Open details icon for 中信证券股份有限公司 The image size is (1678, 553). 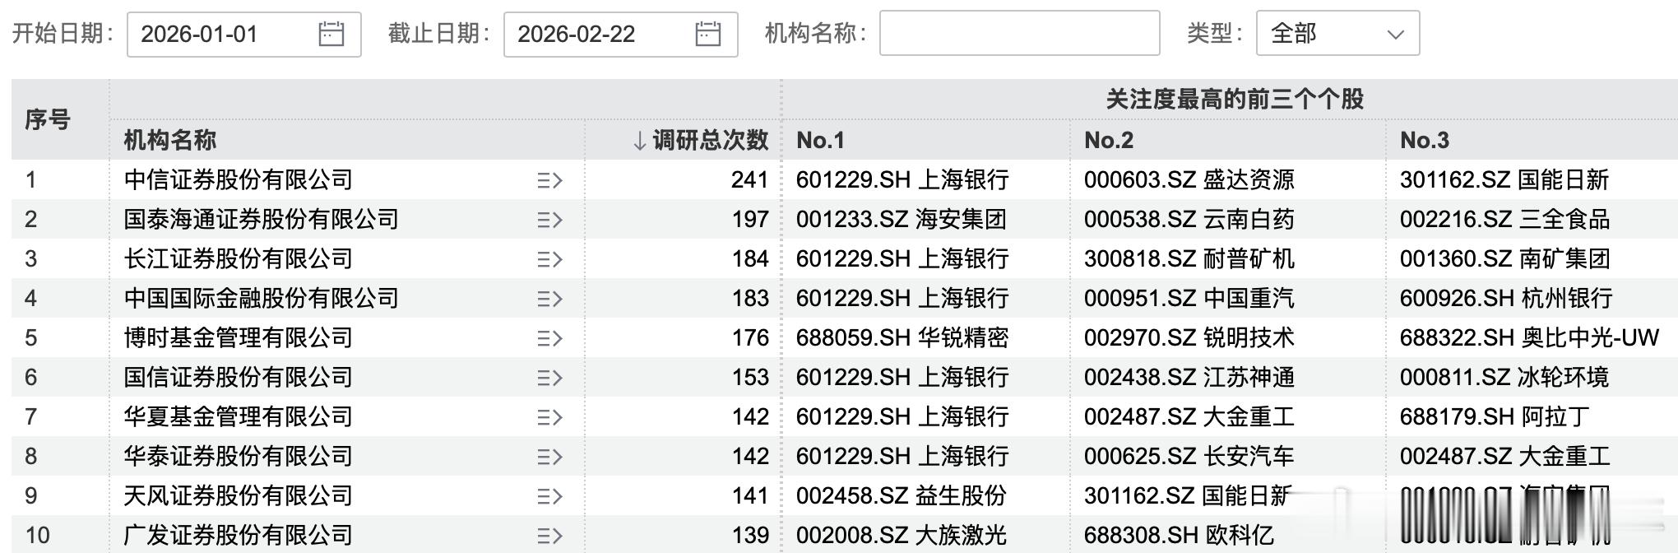(x=549, y=180)
